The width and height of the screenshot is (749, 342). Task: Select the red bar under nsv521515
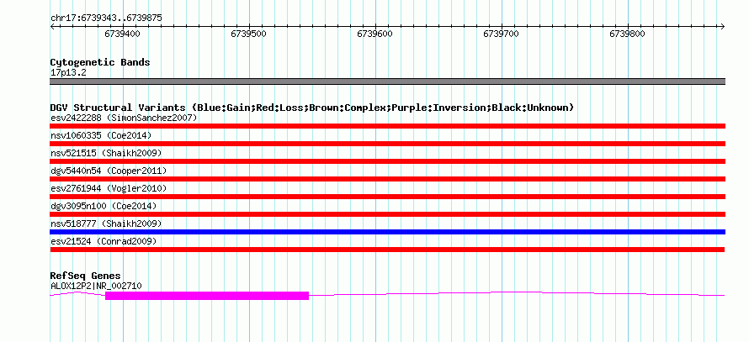(387, 161)
